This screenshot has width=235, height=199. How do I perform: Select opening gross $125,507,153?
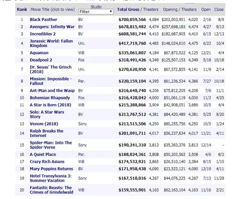pos(173,60)
